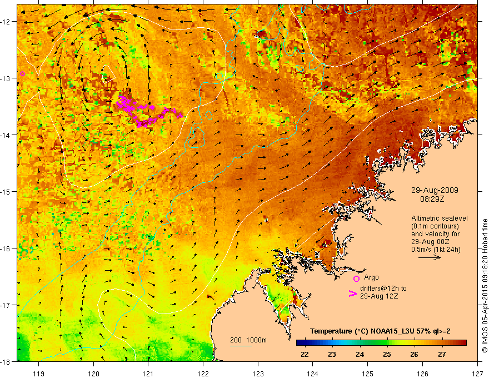This screenshot has height=378, width=489.
Task: Click the 'Altimetric sealevel' description text
Action: tap(440, 218)
